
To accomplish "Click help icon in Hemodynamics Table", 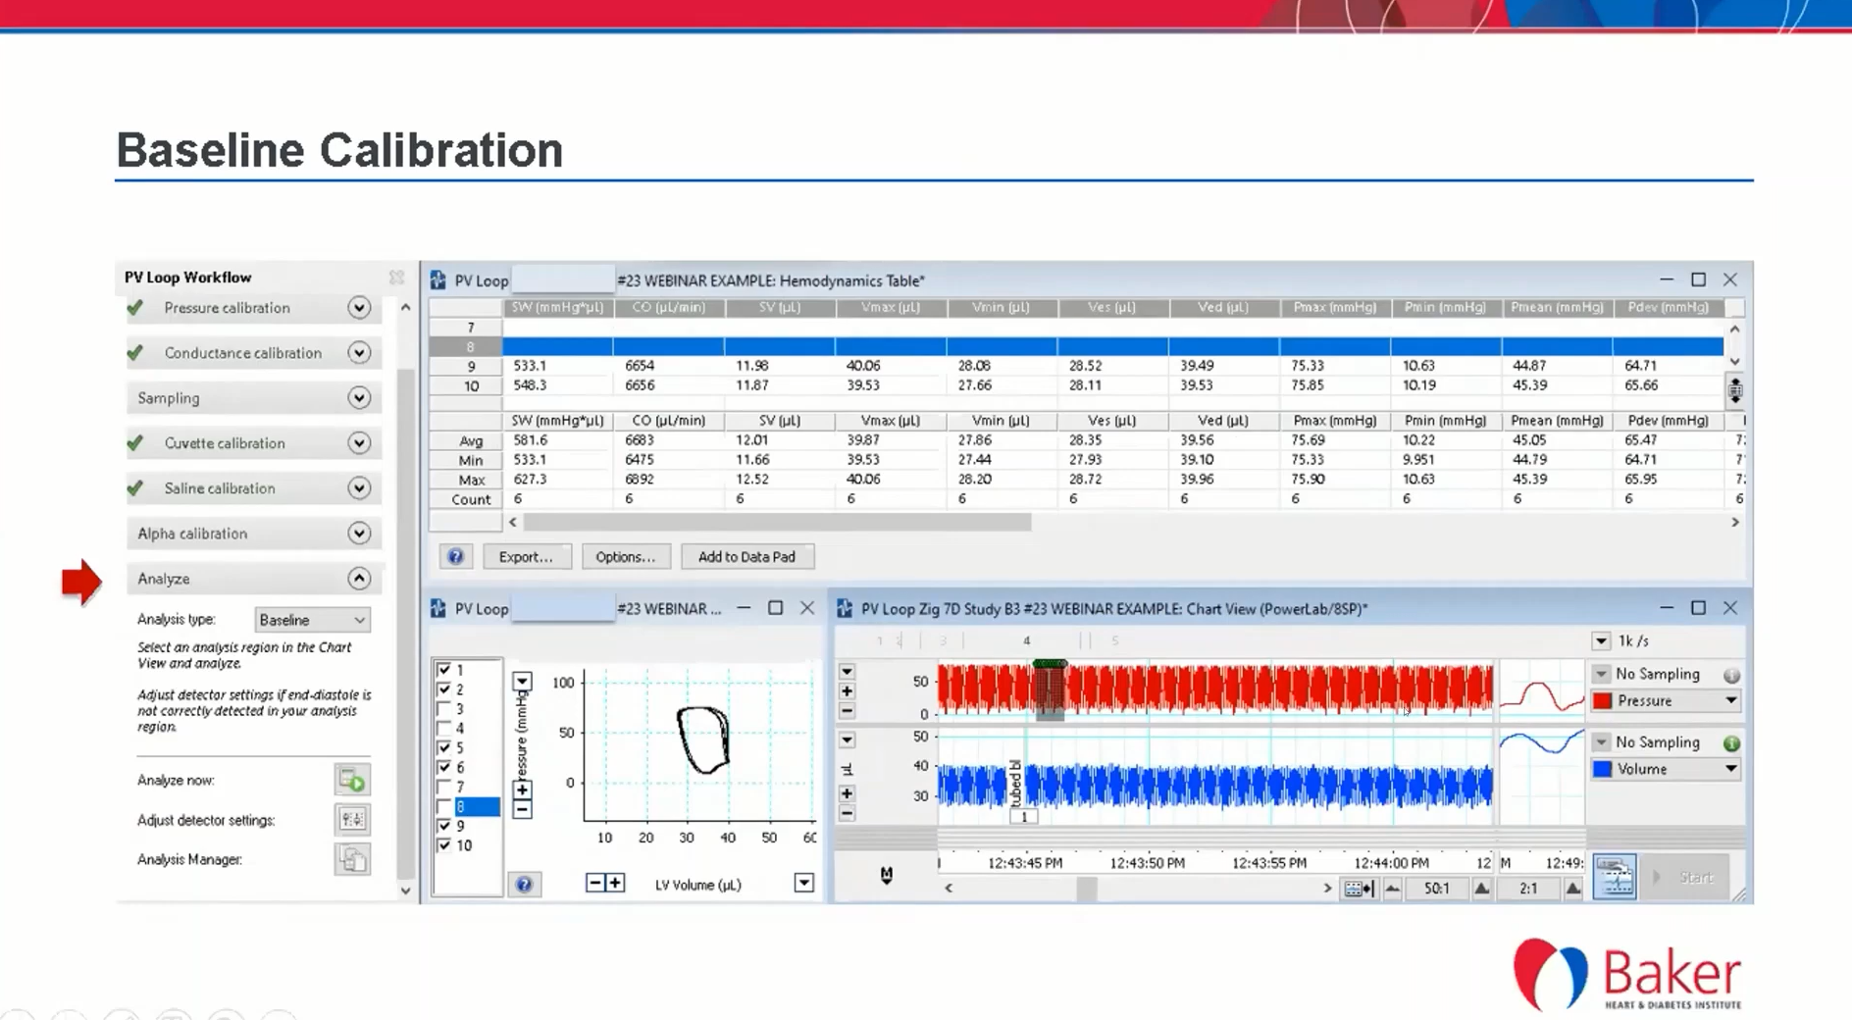I will (x=455, y=557).
